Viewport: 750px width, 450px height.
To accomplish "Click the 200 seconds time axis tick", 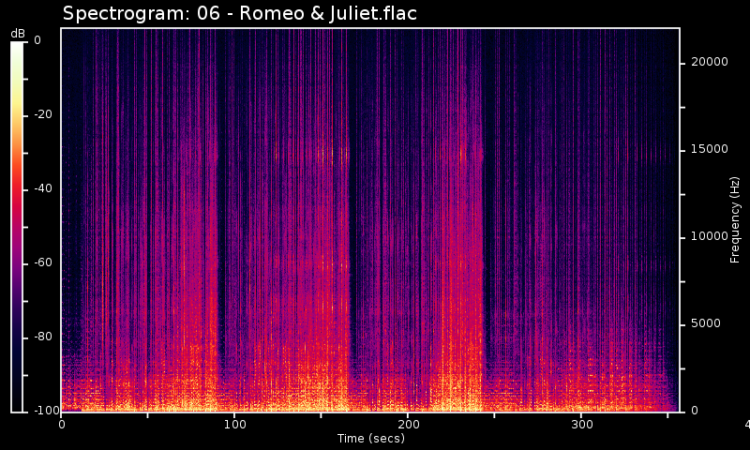I will click(408, 425).
